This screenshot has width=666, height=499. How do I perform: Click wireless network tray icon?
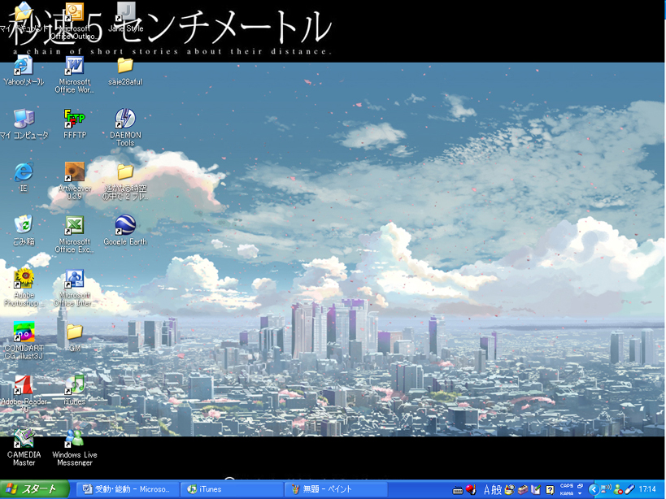[606, 488]
